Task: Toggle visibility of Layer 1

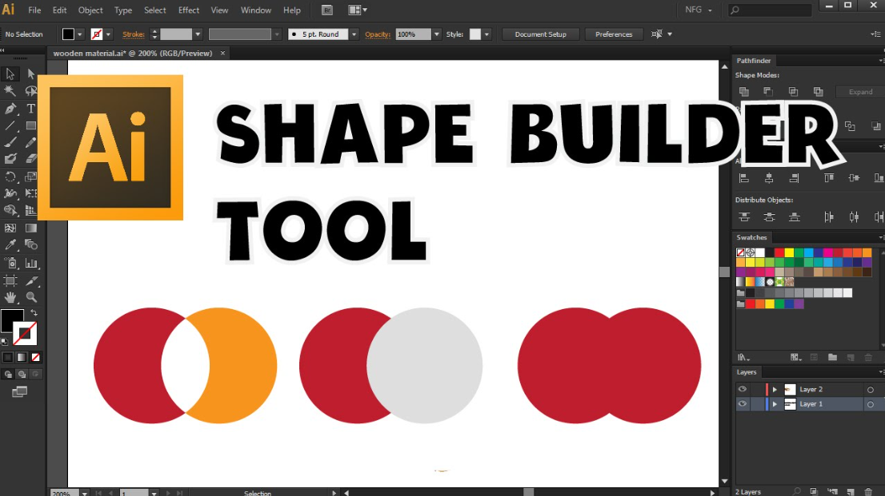Action: (x=743, y=404)
